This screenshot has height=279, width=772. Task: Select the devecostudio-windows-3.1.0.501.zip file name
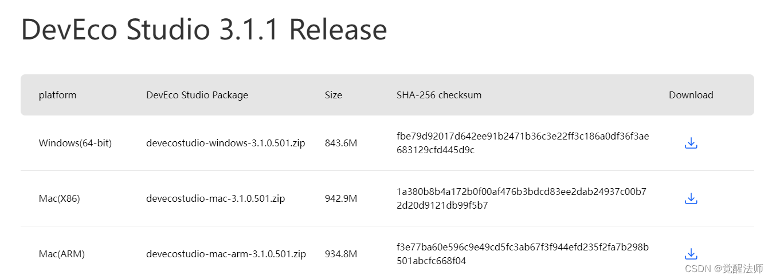[x=225, y=143]
